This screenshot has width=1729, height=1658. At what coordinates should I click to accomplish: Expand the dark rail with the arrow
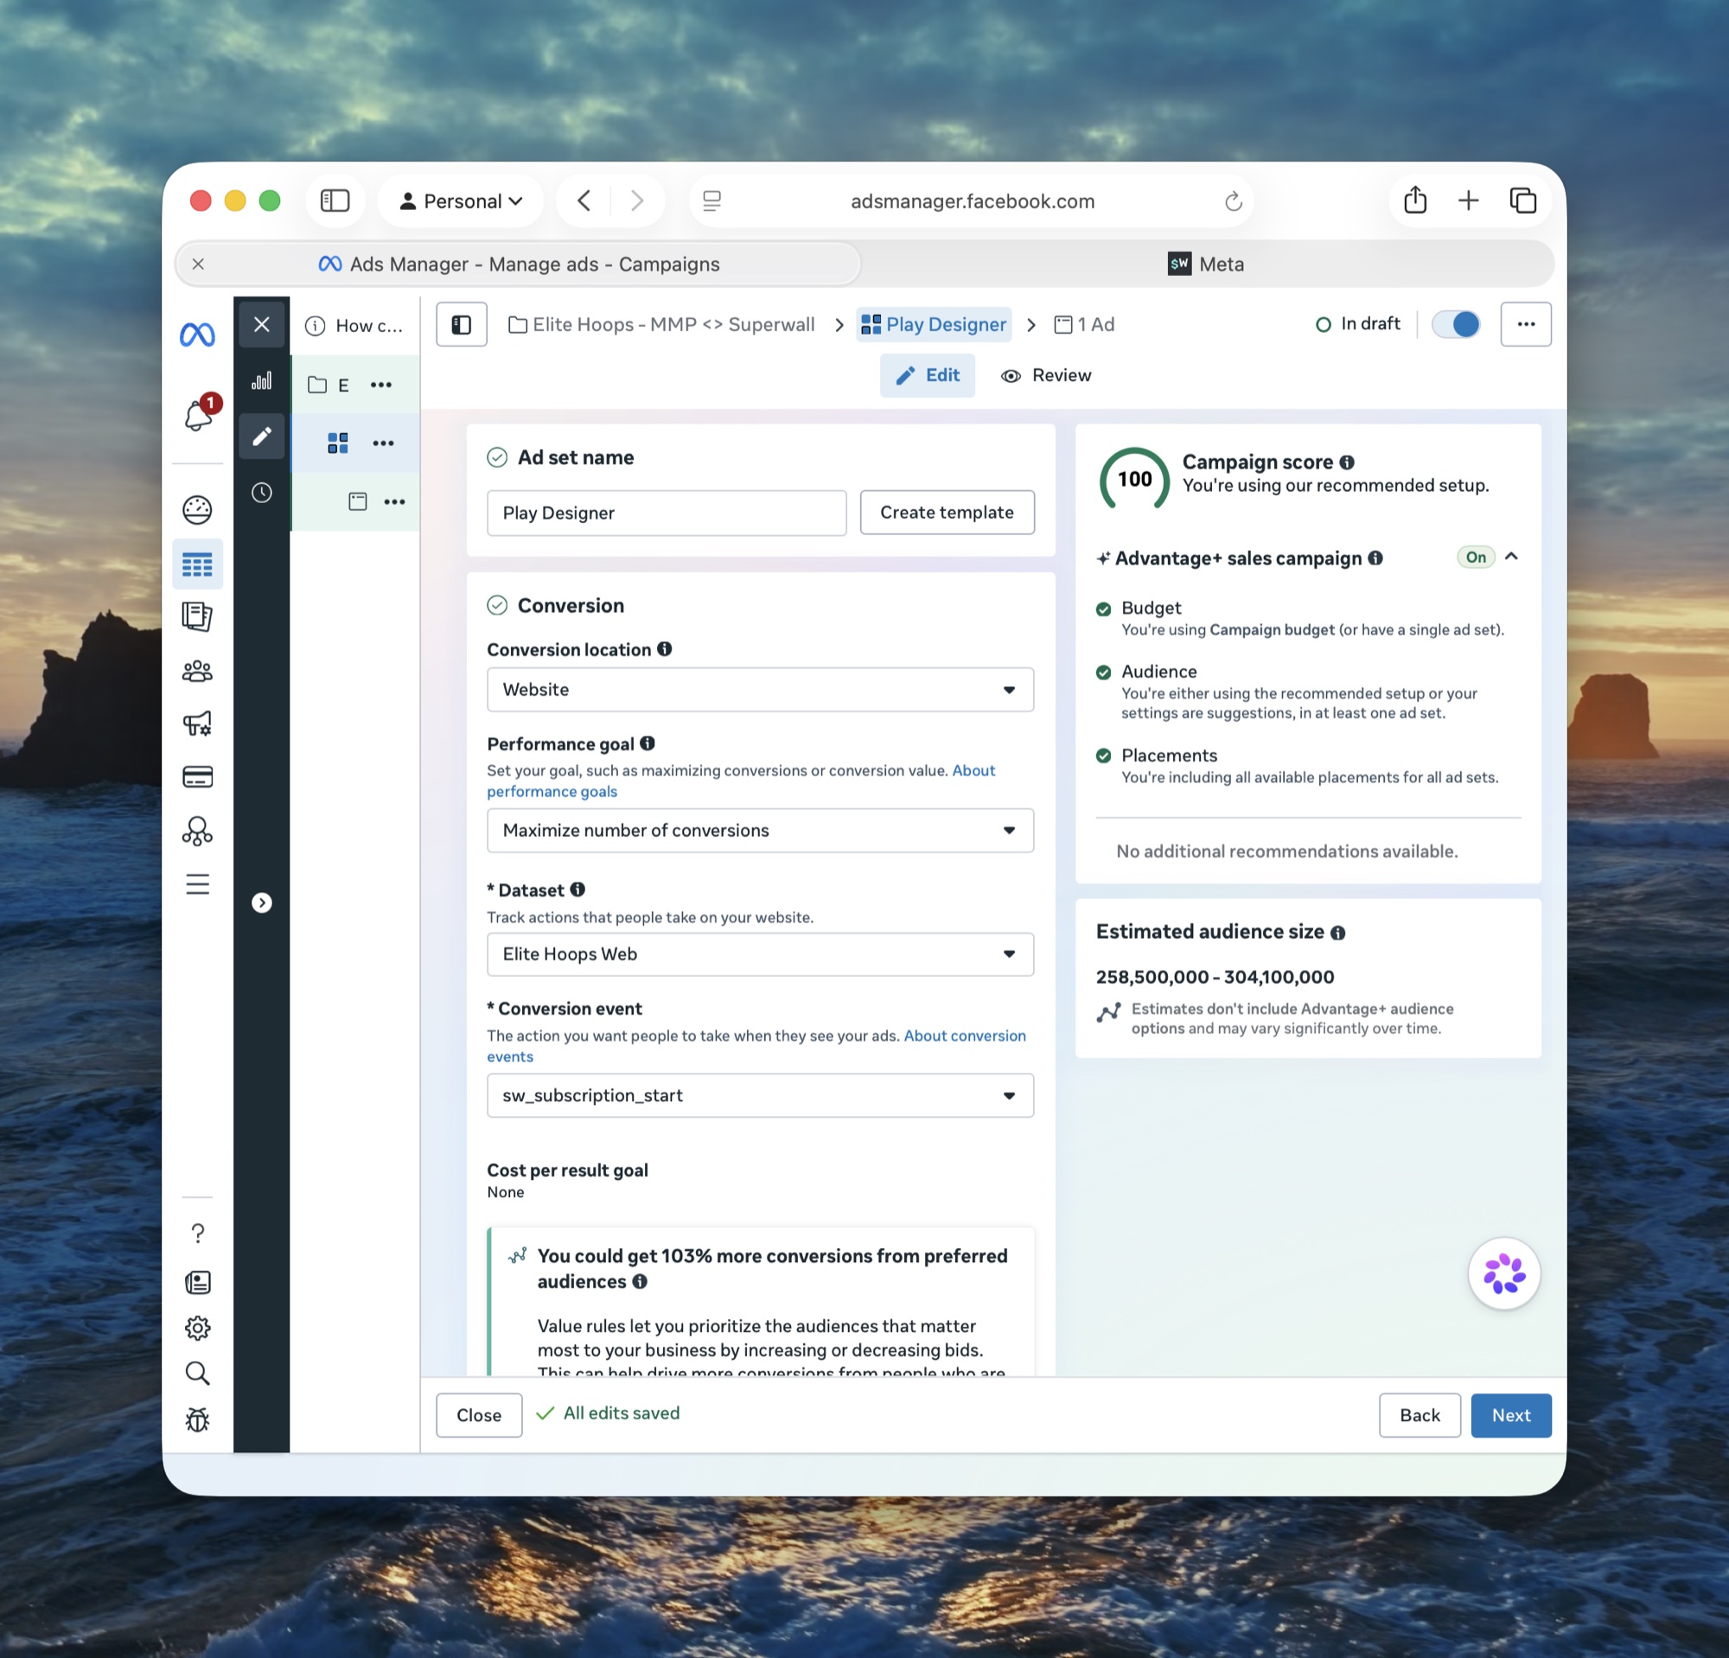pos(262,902)
